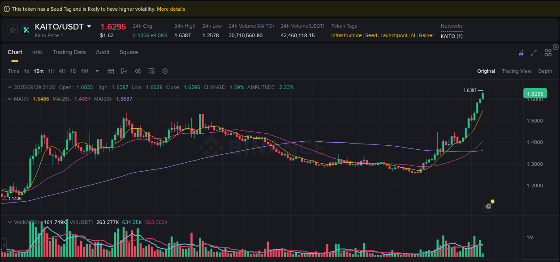Select the yellow dot marker on the chart

492,202
